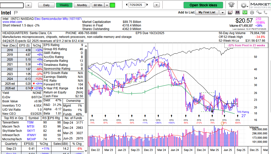The height and width of the screenshot is (154, 271).
Task: Click the TaiwanSemi row name
Action: pos(10,122)
